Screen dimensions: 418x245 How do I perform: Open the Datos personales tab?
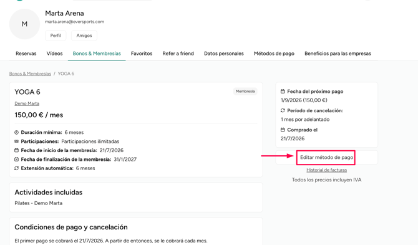[224, 54]
